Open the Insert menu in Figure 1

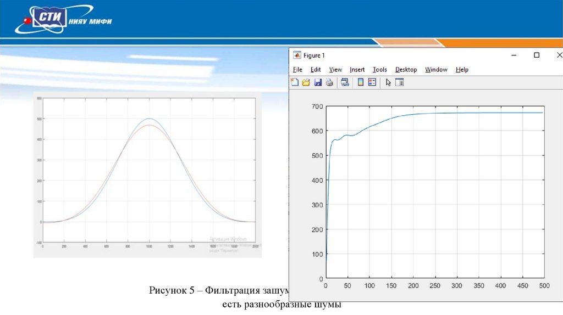(x=357, y=70)
